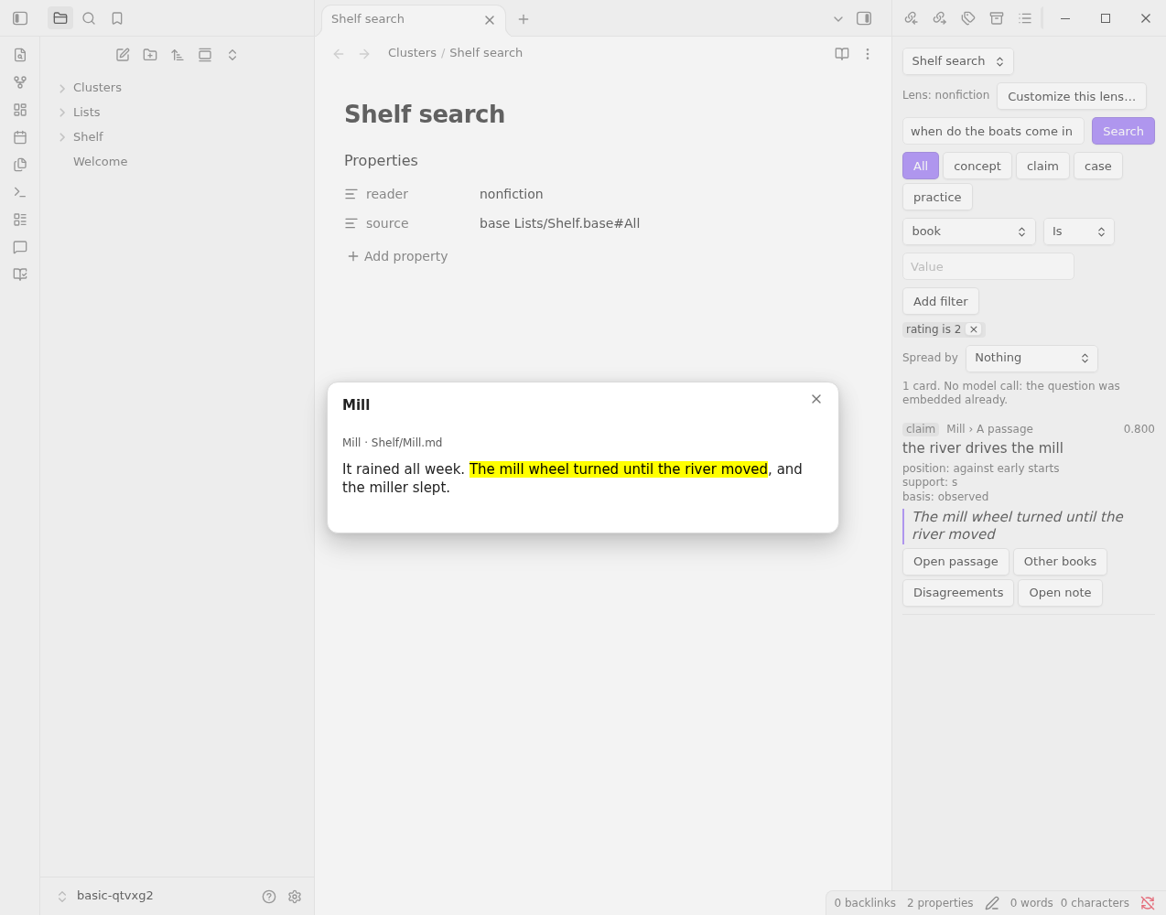Click the speech bubble ribbon icon

(20, 247)
